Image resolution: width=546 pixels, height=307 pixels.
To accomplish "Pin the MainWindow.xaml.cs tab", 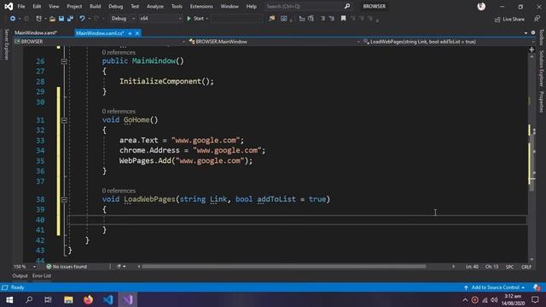I will point(130,33).
